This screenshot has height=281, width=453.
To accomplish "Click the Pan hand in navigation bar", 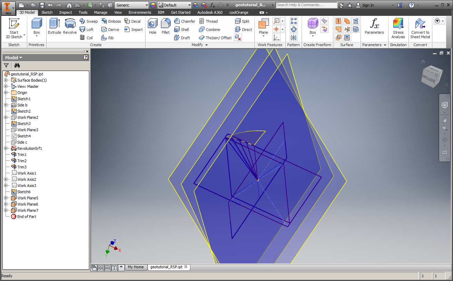I will point(445,119).
